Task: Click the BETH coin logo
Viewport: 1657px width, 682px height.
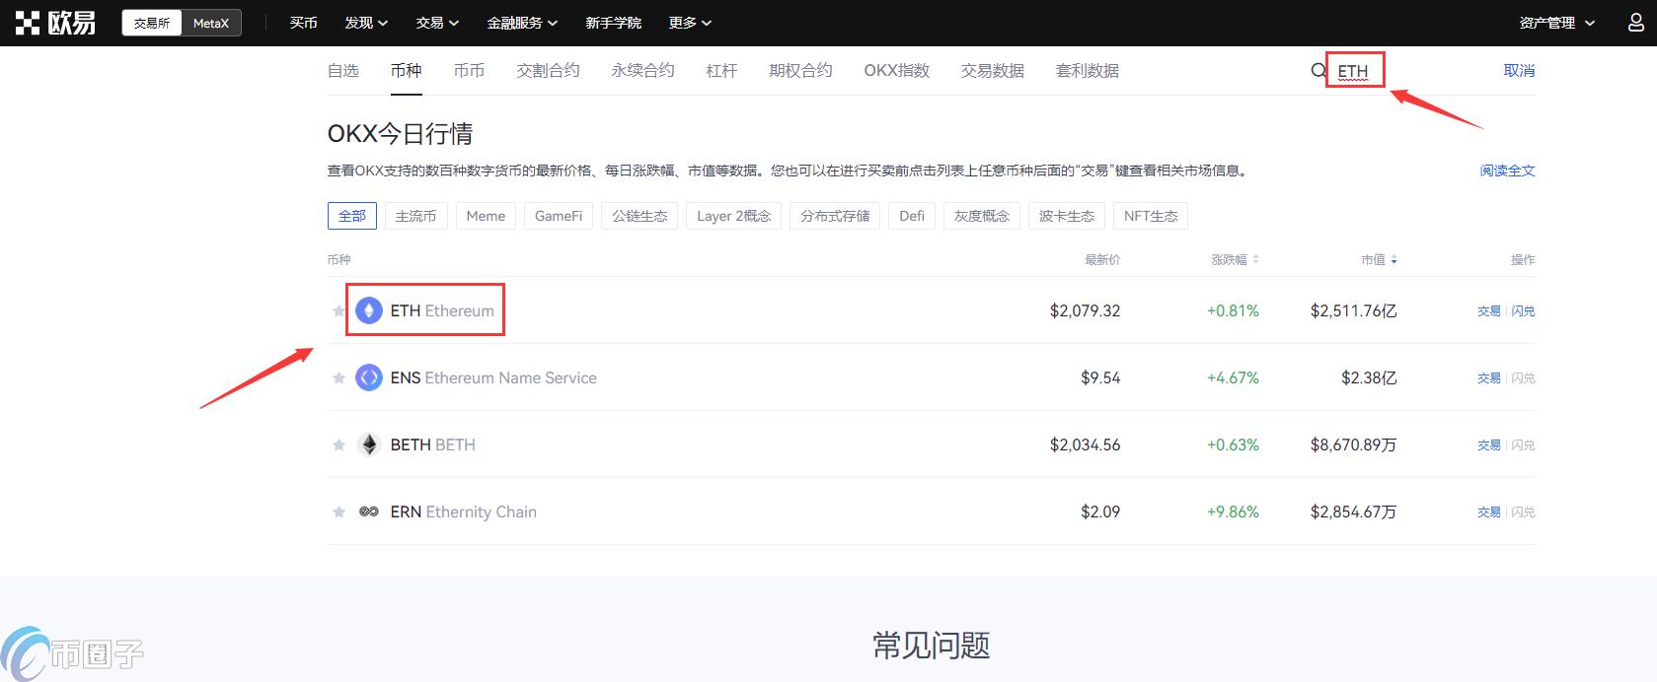Action: click(369, 445)
